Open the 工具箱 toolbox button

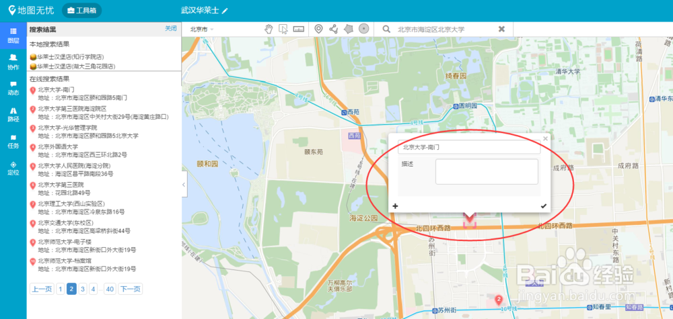(81, 10)
